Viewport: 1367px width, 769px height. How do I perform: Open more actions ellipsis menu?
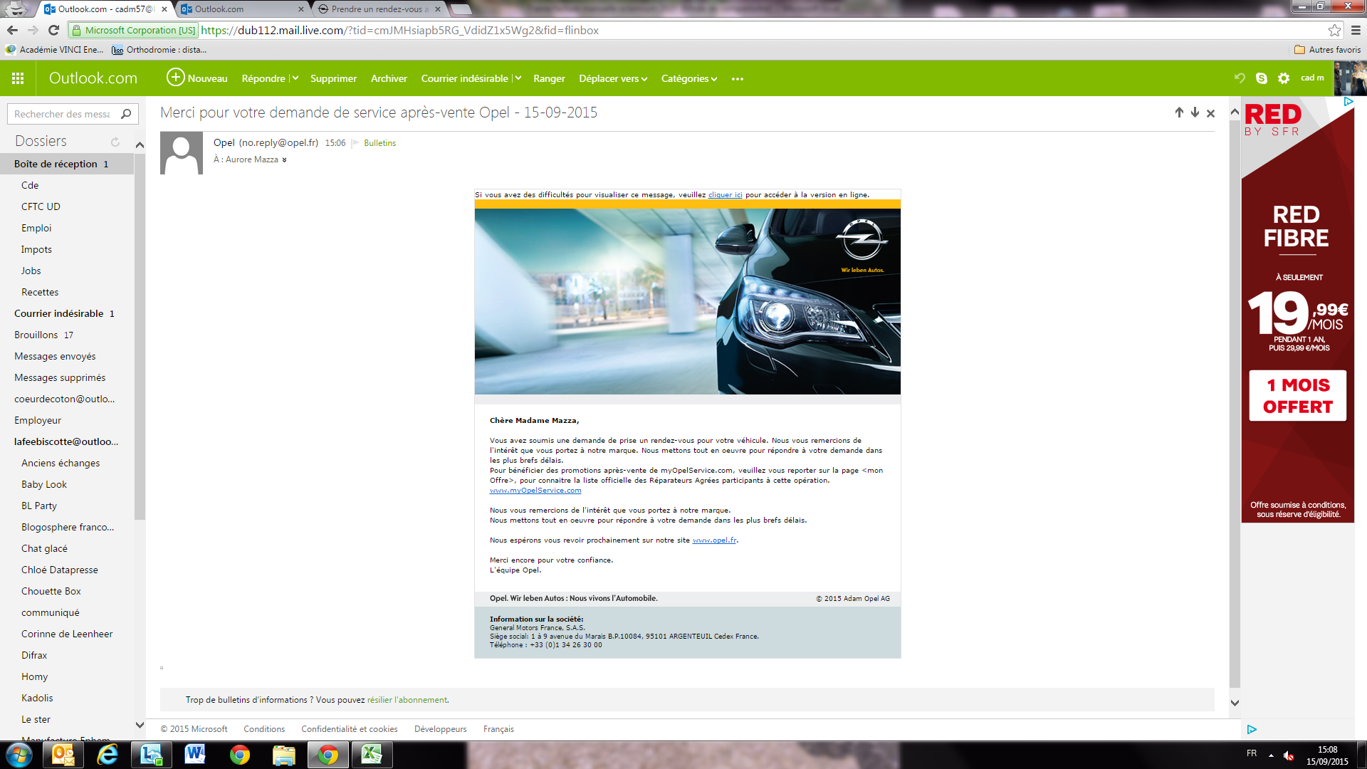[738, 79]
